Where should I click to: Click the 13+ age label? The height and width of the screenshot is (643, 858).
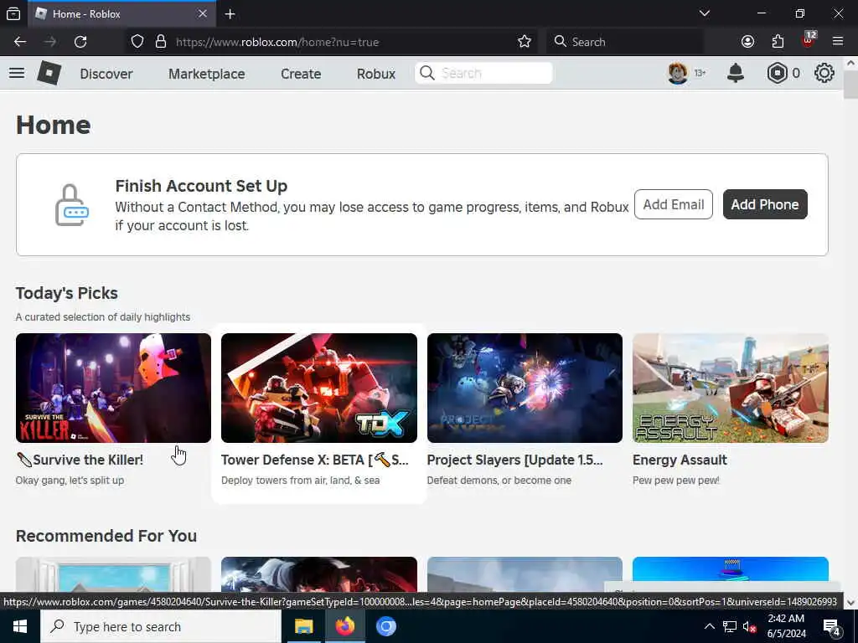tap(700, 73)
